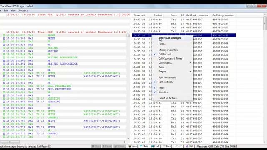267x150 pixels.
Task: Open the Statistics menu in menu bar
Action: coord(23,10)
